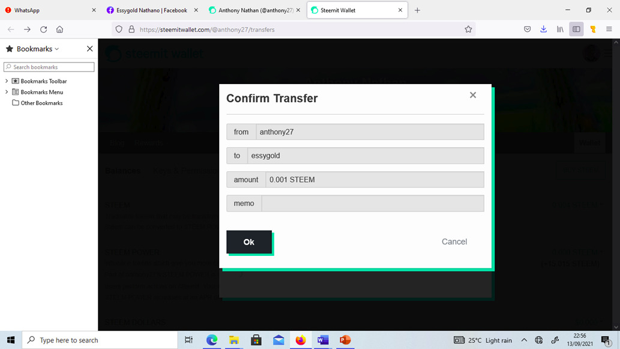Click the tracking protection shield icon
The width and height of the screenshot is (620, 349).
(x=119, y=29)
